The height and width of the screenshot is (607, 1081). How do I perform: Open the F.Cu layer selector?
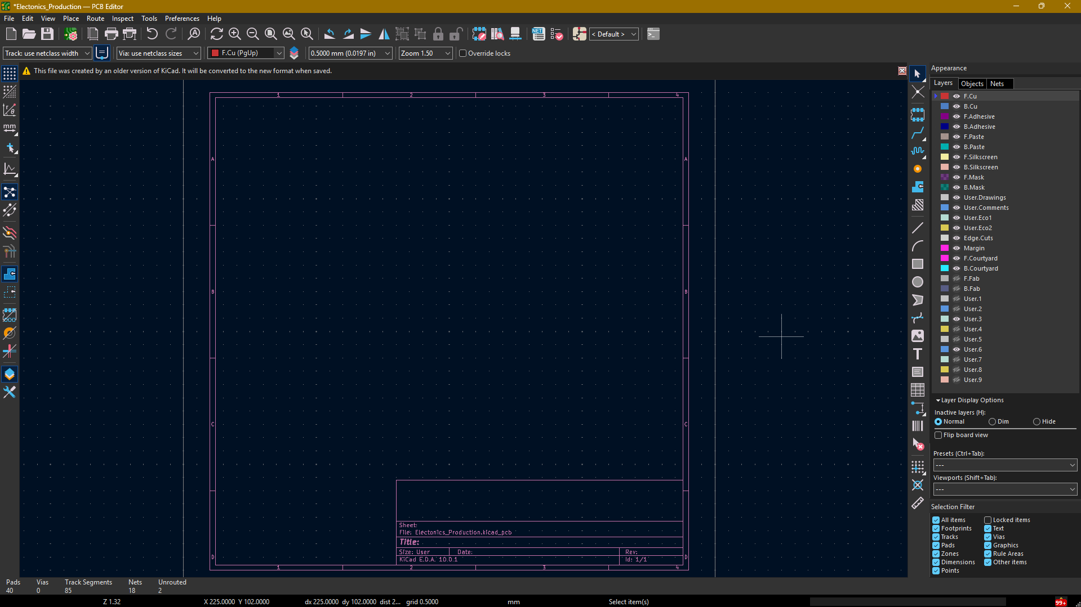(246, 53)
